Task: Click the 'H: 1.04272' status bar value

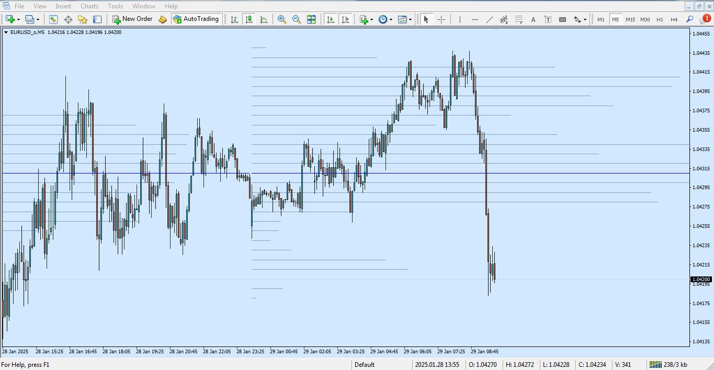Action: tap(519, 365)
